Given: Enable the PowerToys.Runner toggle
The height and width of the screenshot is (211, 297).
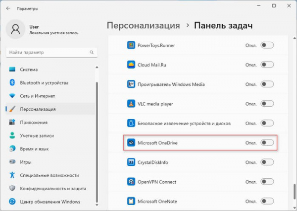Looking at the screenshot, I should [267, 45].
